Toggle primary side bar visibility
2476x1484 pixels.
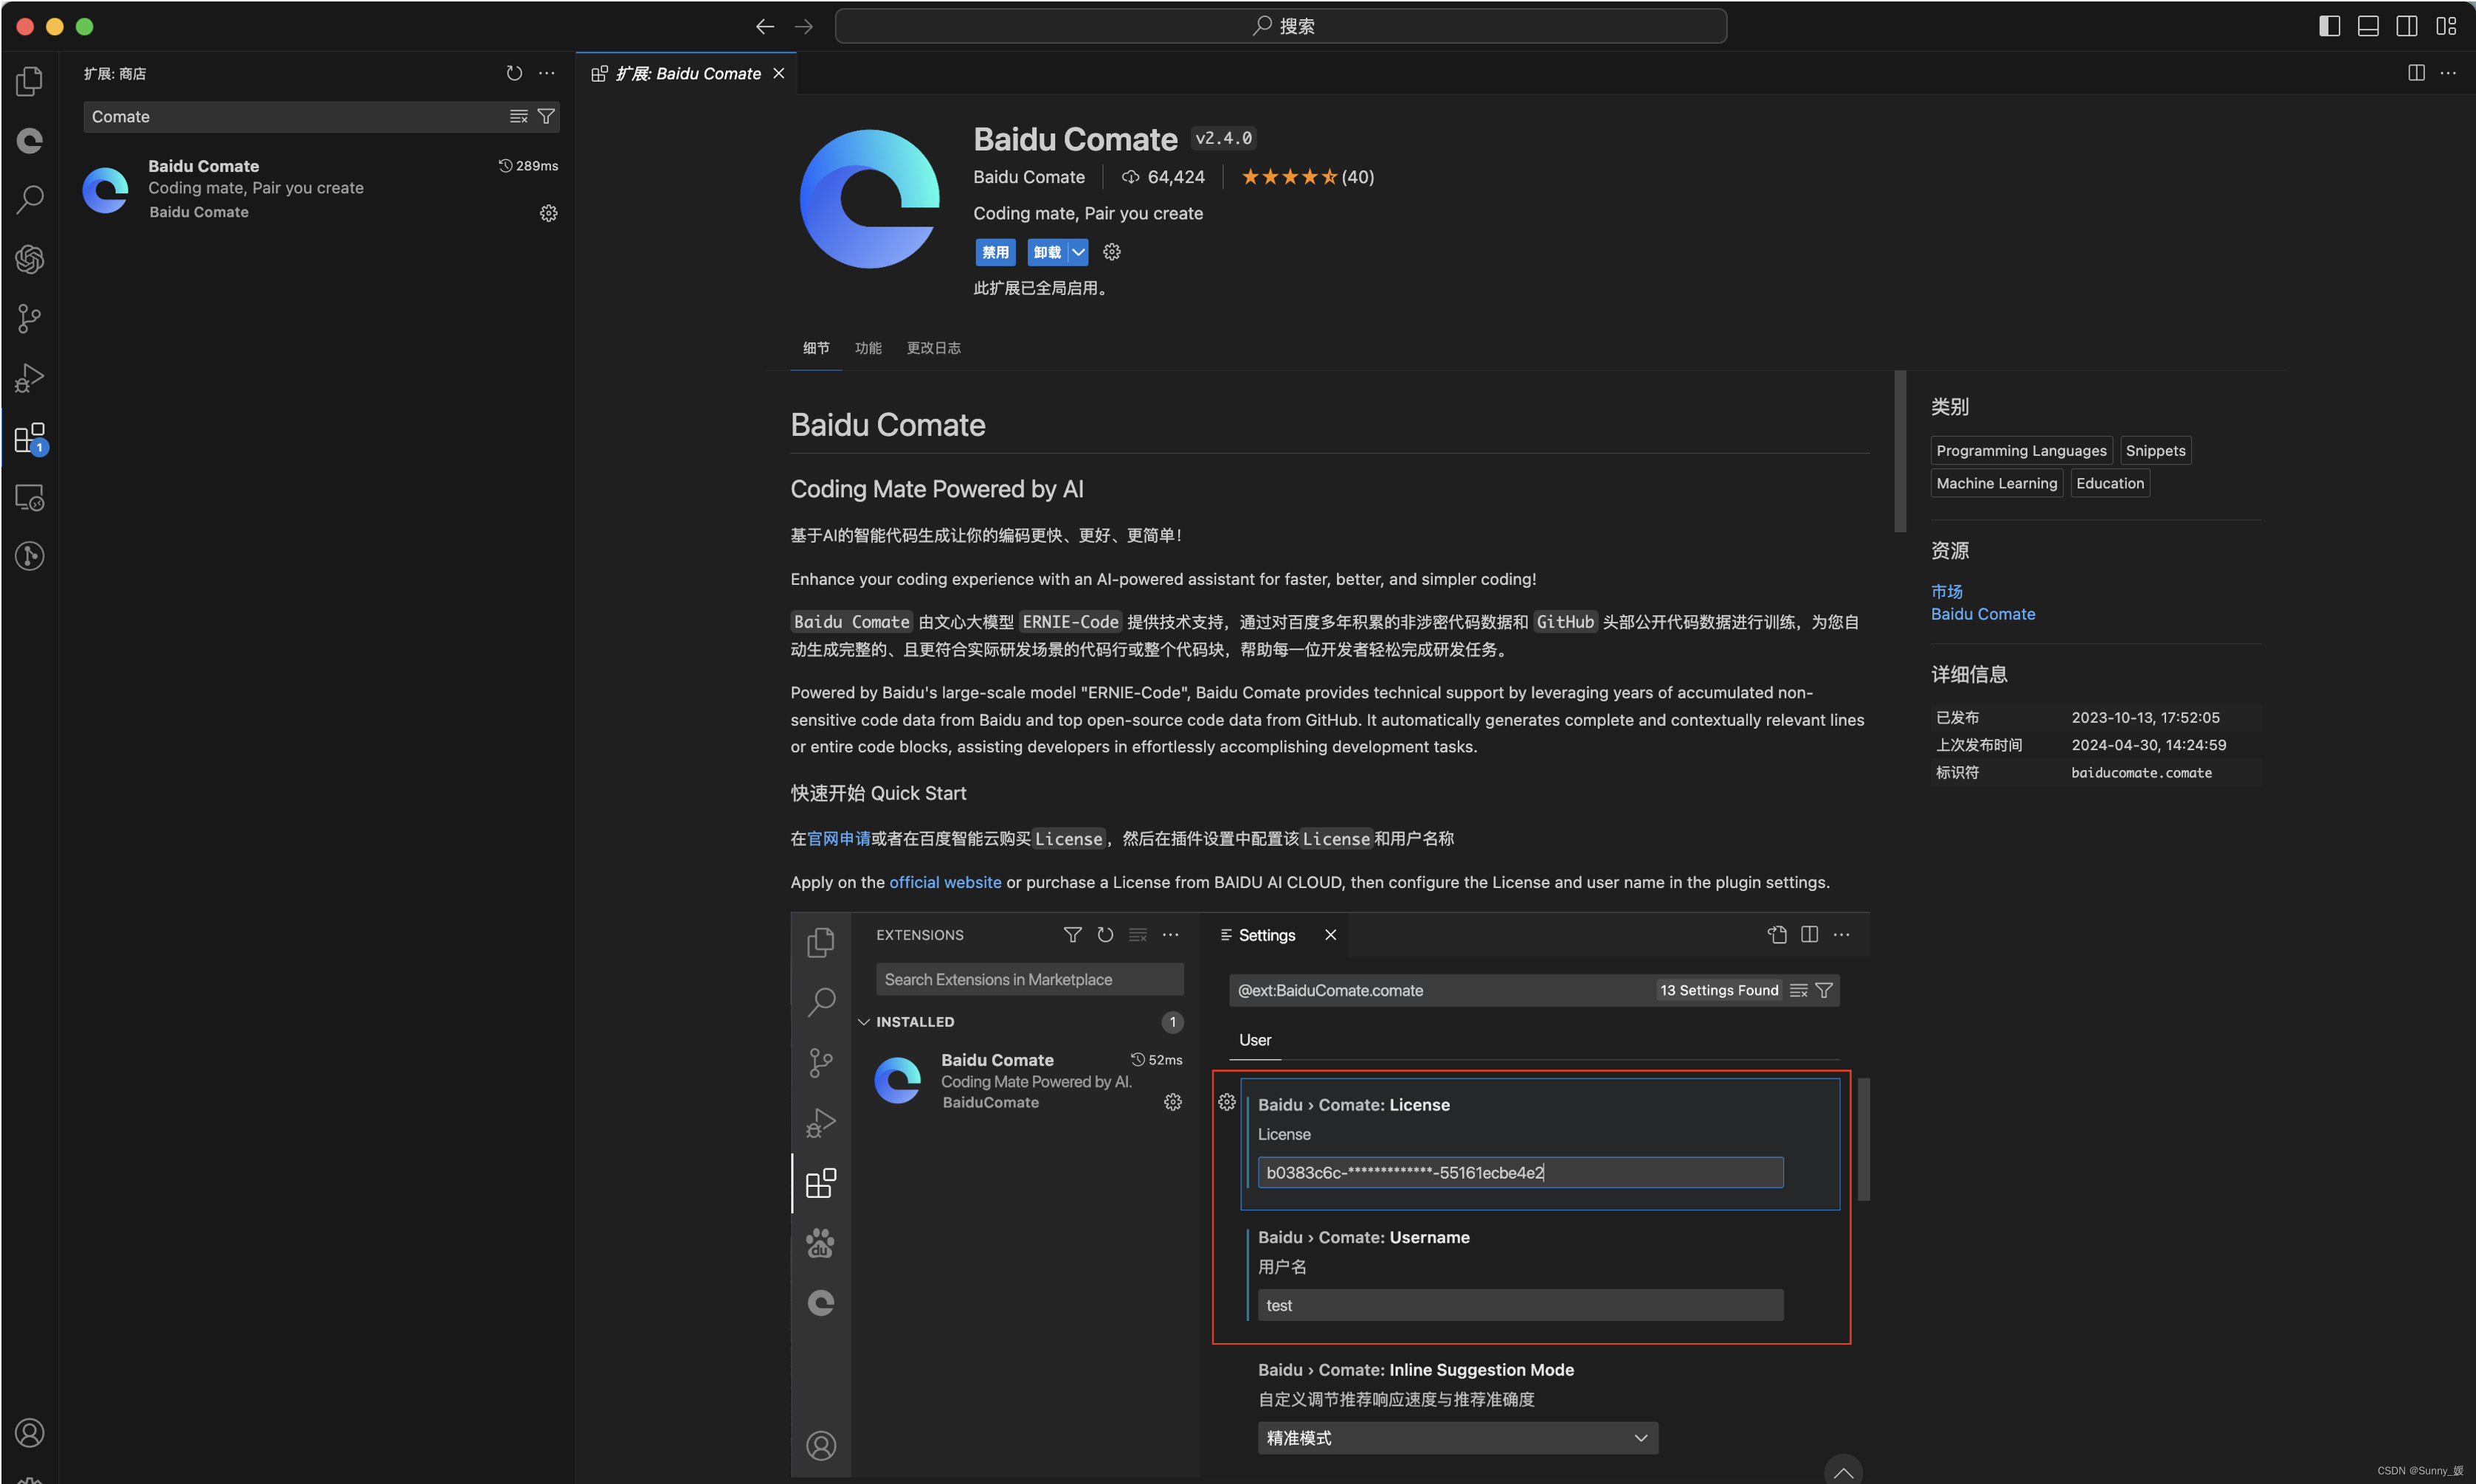click(2329, 26)
